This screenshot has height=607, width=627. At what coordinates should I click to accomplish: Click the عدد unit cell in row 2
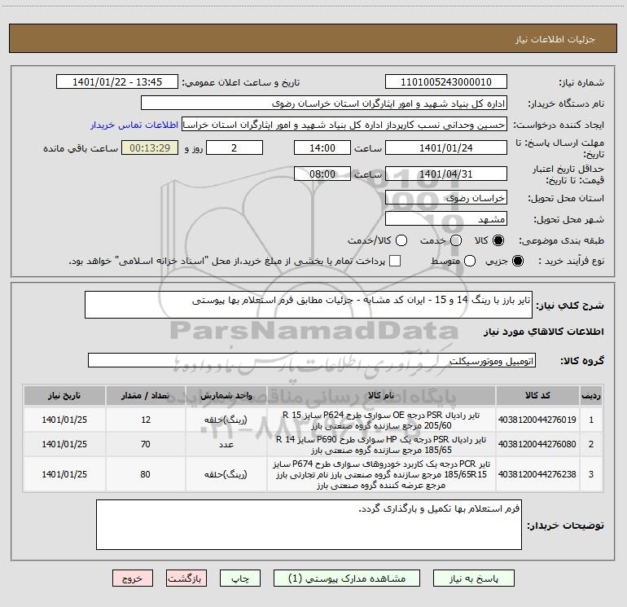pyautogui.click(x=226, y=444)
